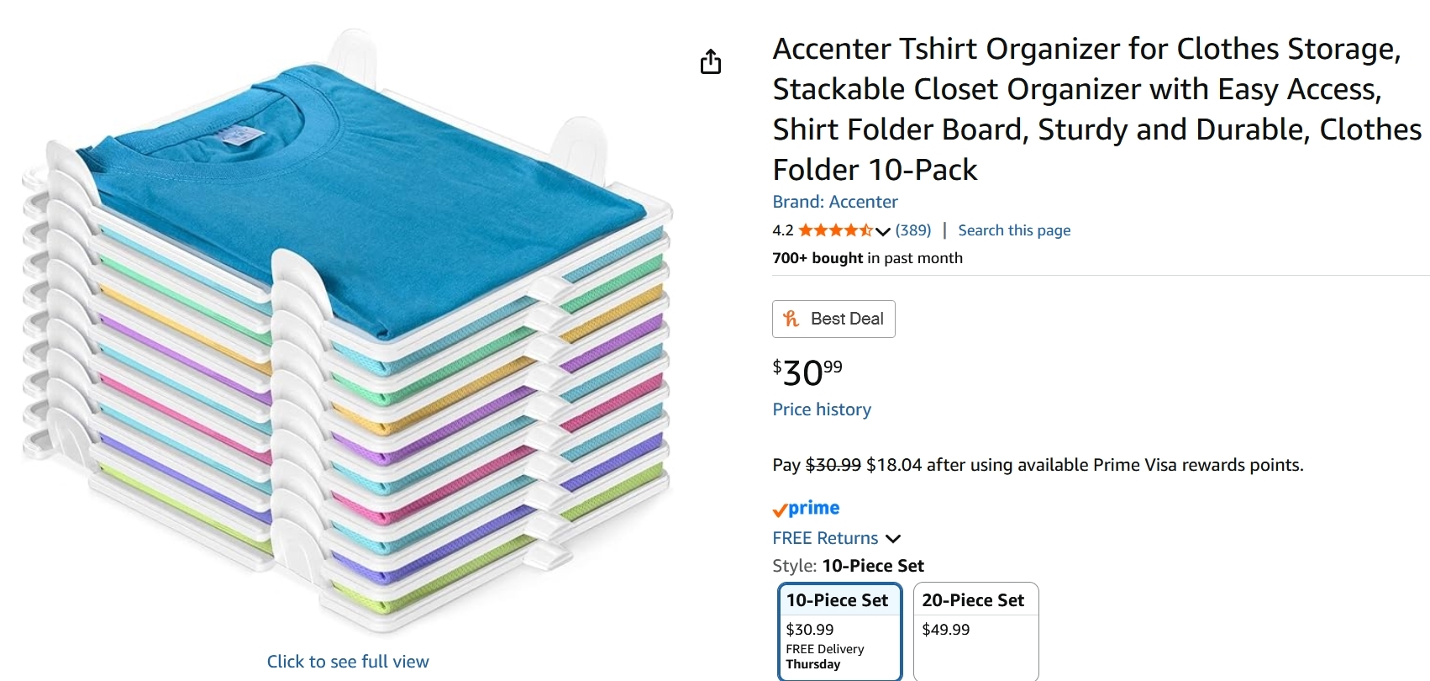Click the '700+ bought in past month' text

(867, 258)
